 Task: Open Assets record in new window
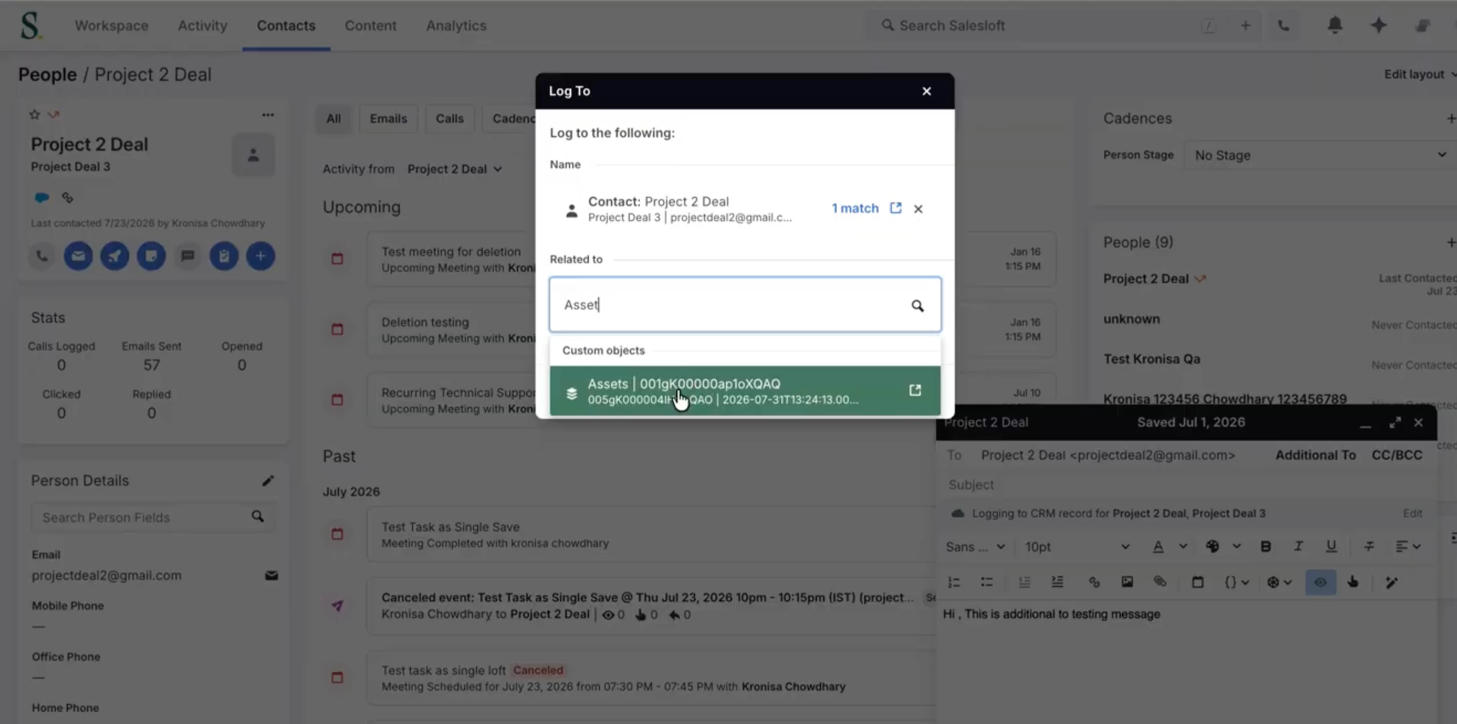[x=915, y=390]
